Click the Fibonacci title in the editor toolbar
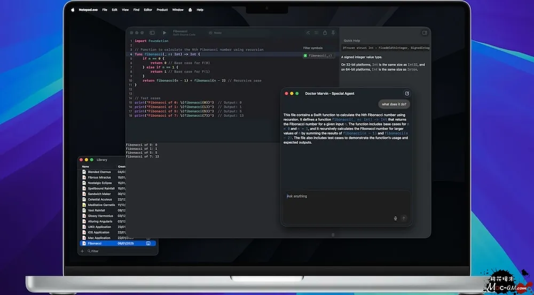The image size is (534, 295). pos(180,32)
